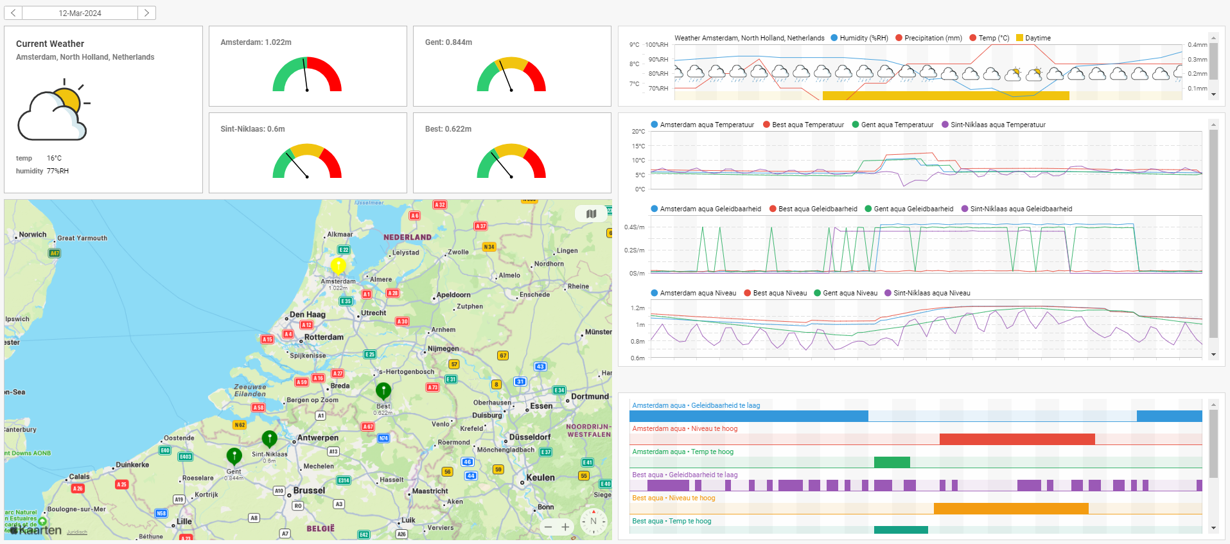
Task: Click green Amsterdam Temp te hoog bar
Action: 892,462
